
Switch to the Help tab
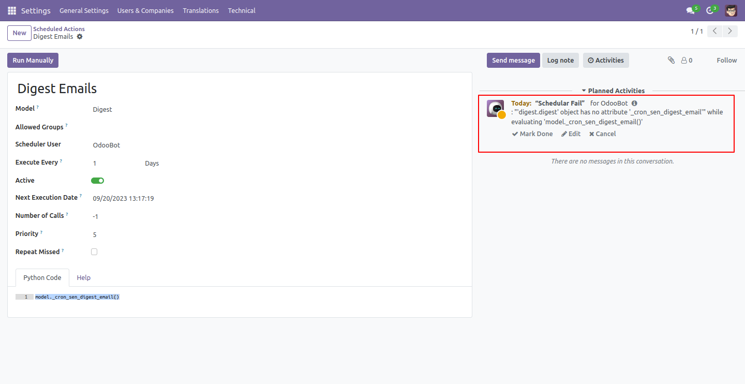84,278
